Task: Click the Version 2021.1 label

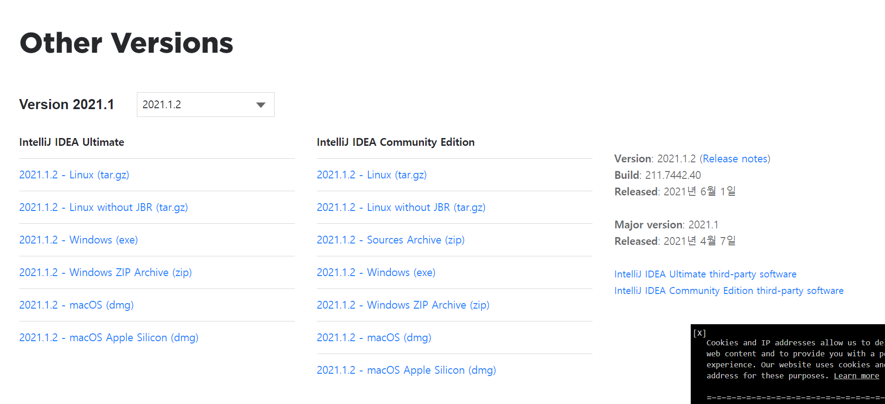Action: (x=67, y=105)
